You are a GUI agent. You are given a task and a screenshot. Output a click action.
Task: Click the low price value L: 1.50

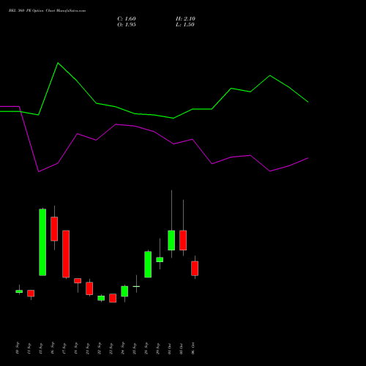(x=185, y=25)
